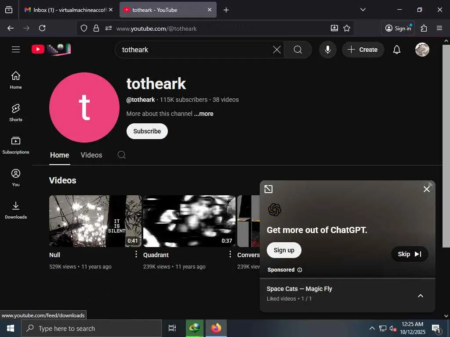Click the Null video thumbnail
The height and width of the screenshot is (337, 450).
[95, 221]
